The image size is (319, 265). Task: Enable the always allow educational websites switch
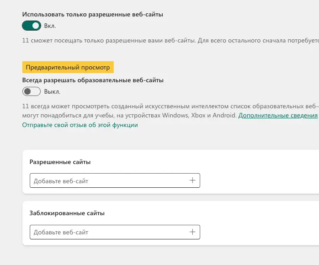(x=32, y=91)
